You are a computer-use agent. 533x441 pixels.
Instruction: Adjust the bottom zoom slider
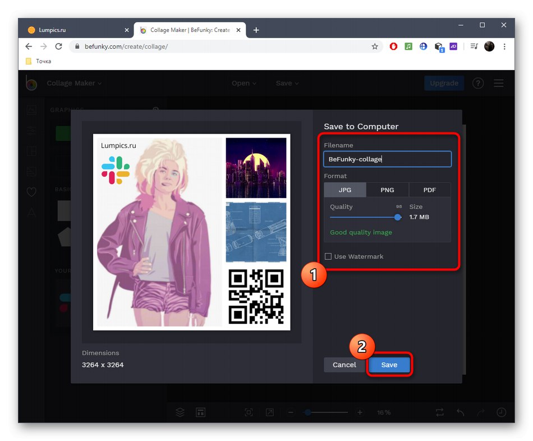click(x=308, y=412)
